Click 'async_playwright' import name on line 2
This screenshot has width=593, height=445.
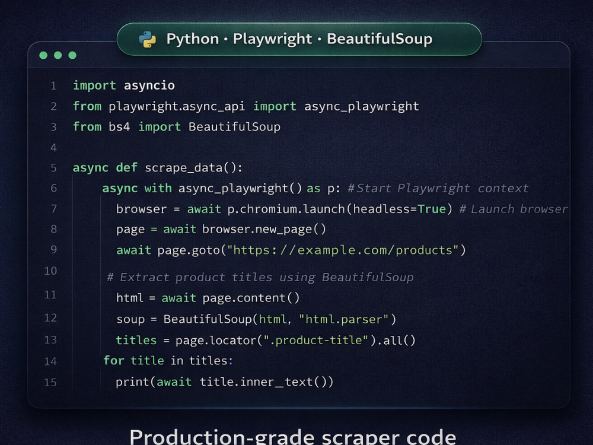[x=362, y=107]
